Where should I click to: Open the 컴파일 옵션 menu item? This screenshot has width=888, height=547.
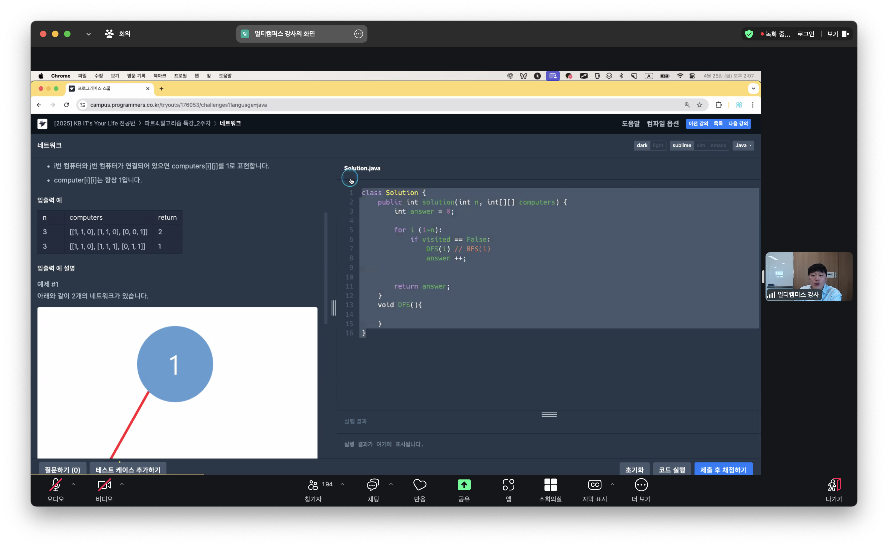point(662,124)
